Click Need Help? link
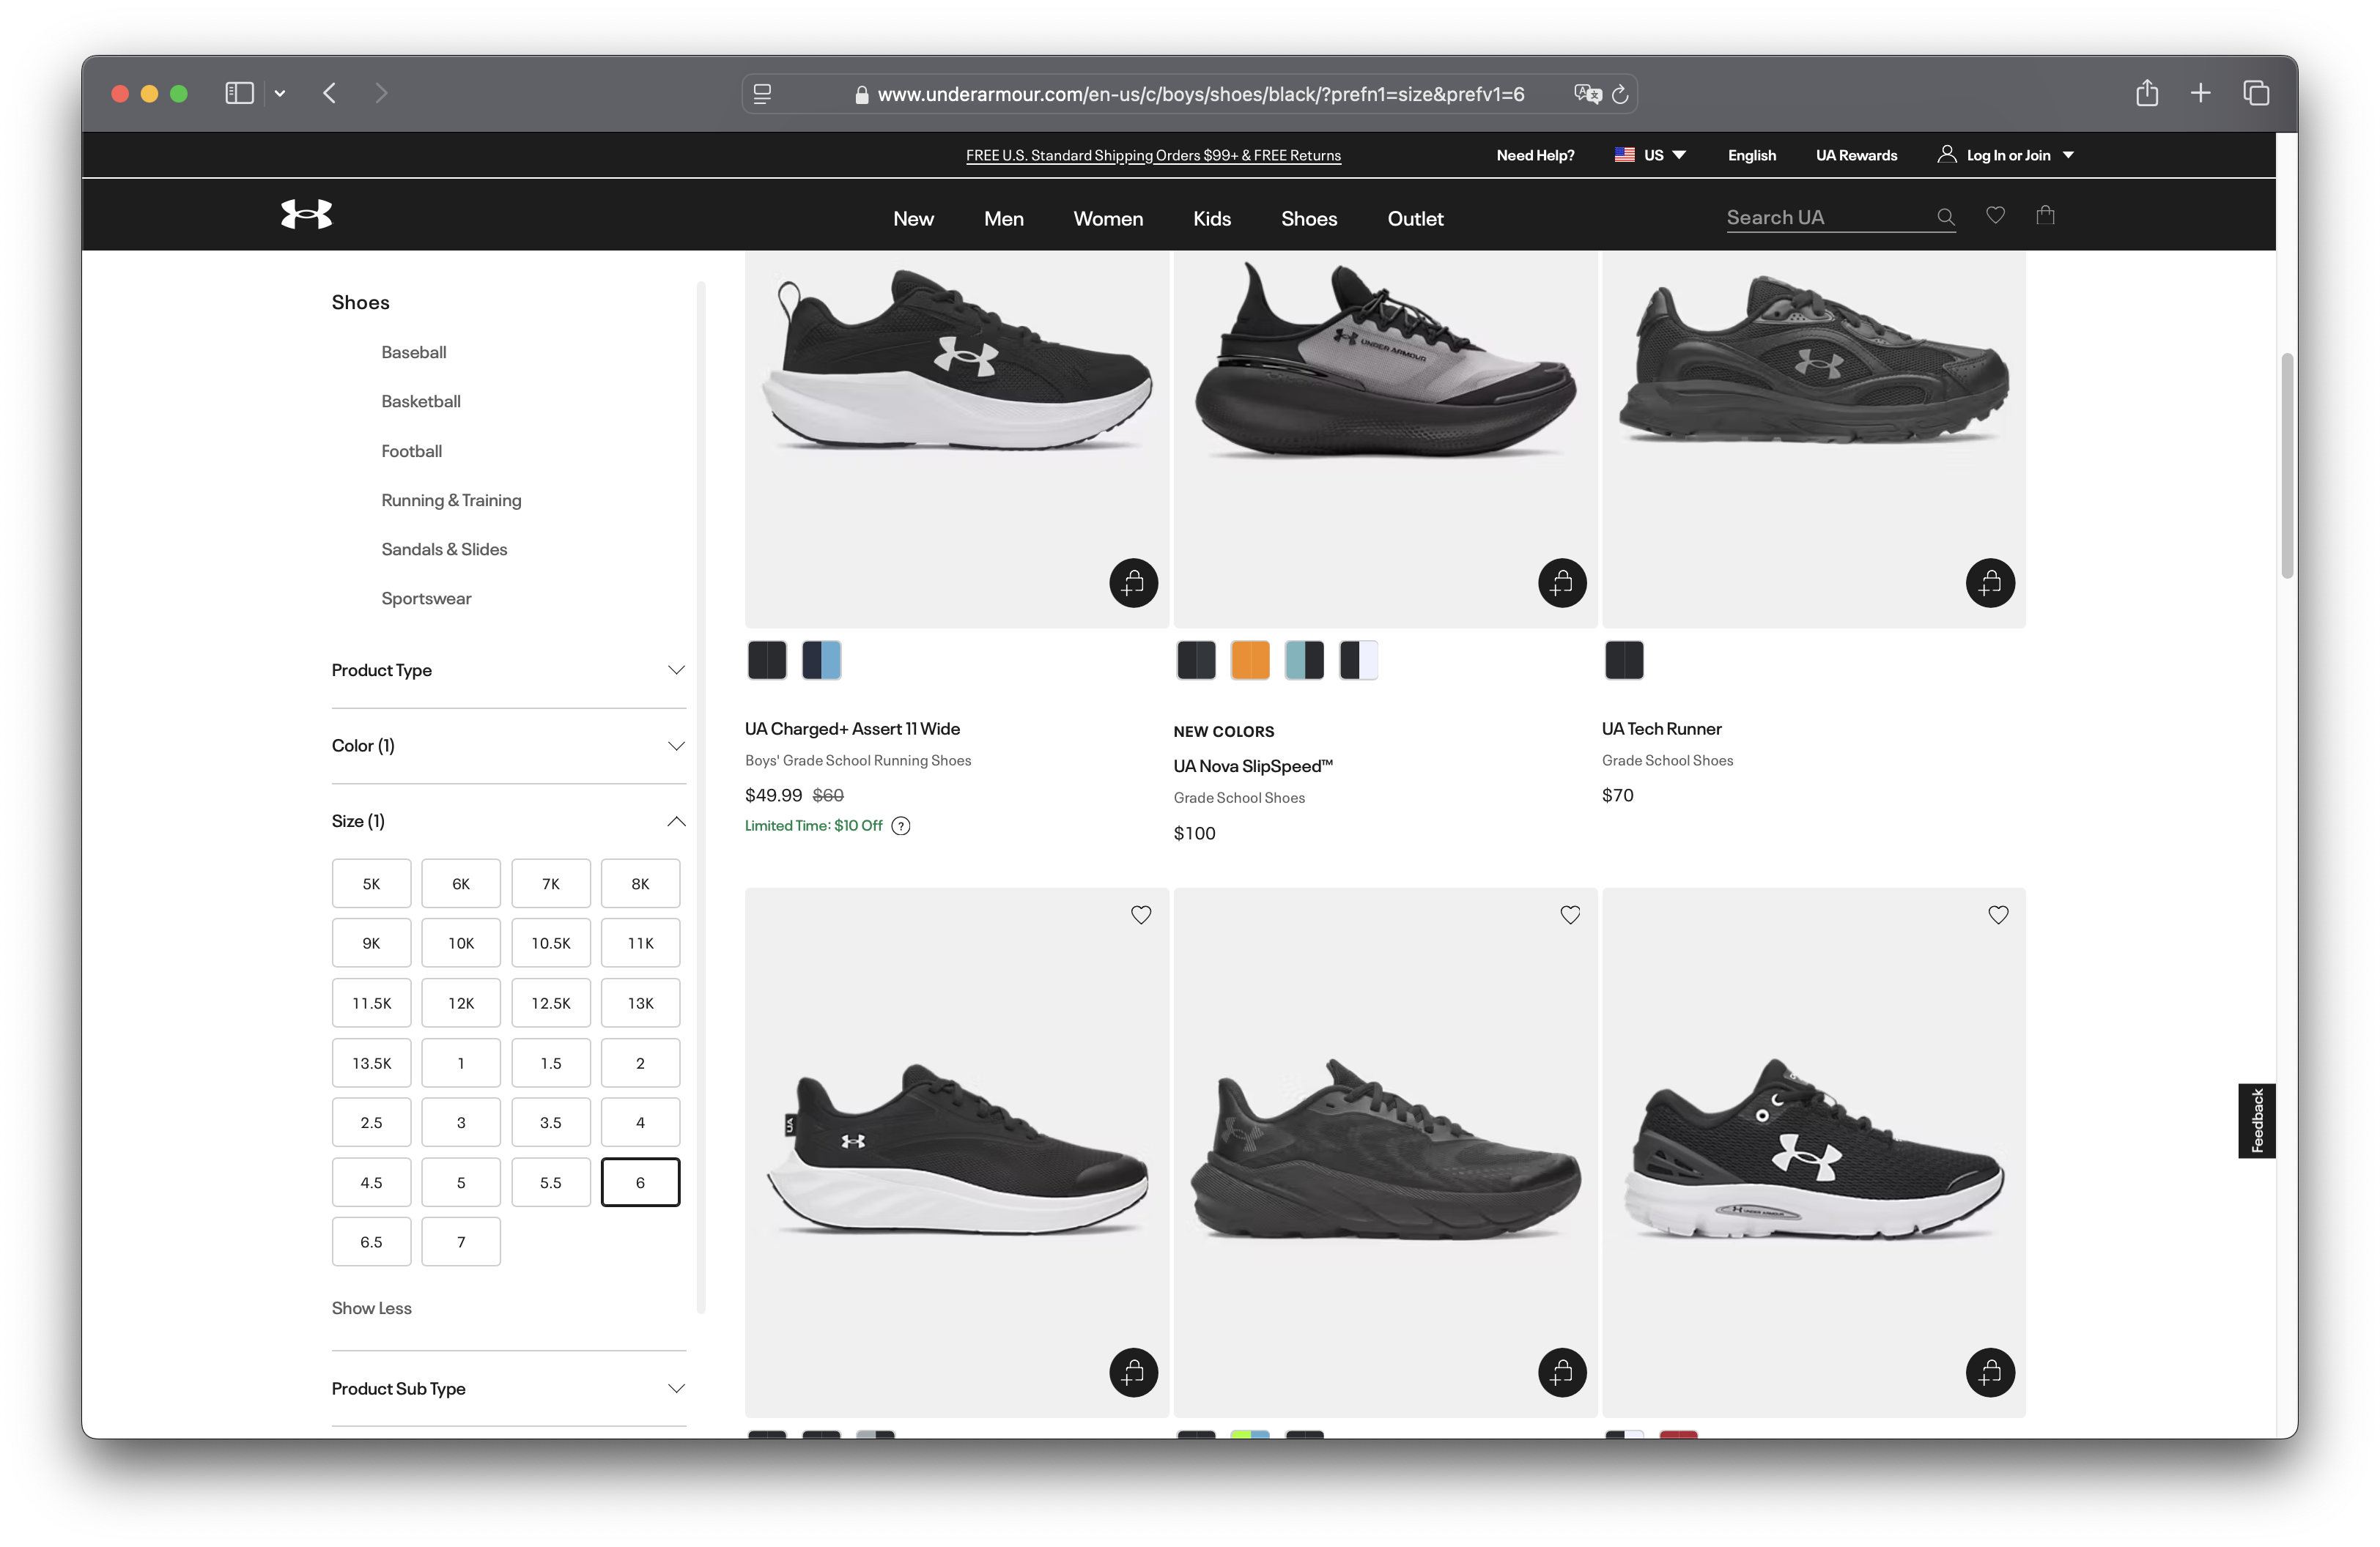Viewport: 2380px width, 1547px height. point(1535,155)
